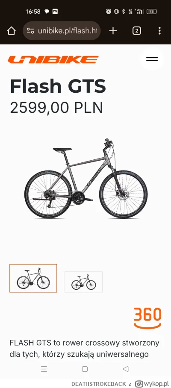
Task: Open the browser three-dot overflow menu
Action: (159, 31)
